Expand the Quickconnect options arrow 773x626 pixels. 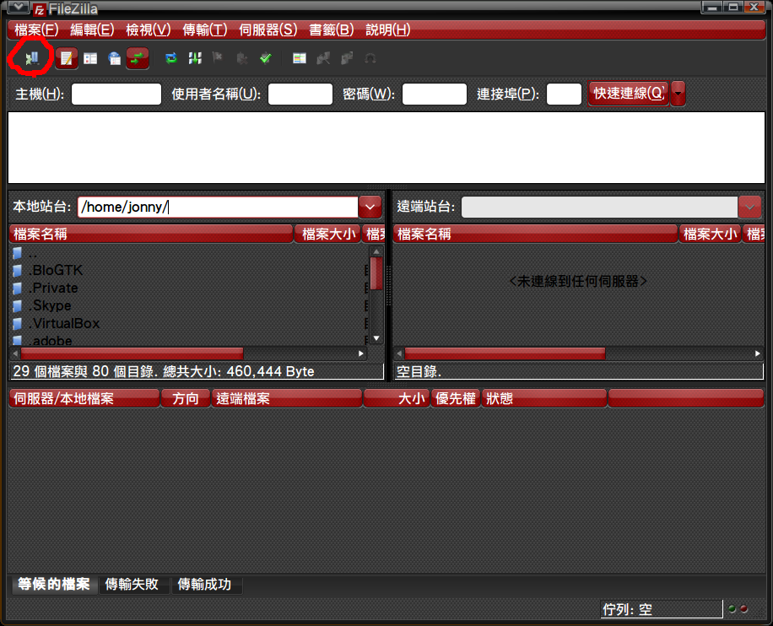678,94
